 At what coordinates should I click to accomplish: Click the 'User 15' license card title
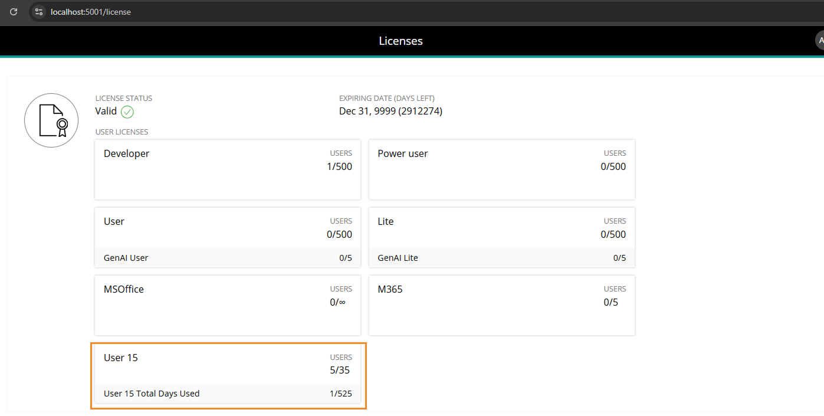click(x=121, y=358)
